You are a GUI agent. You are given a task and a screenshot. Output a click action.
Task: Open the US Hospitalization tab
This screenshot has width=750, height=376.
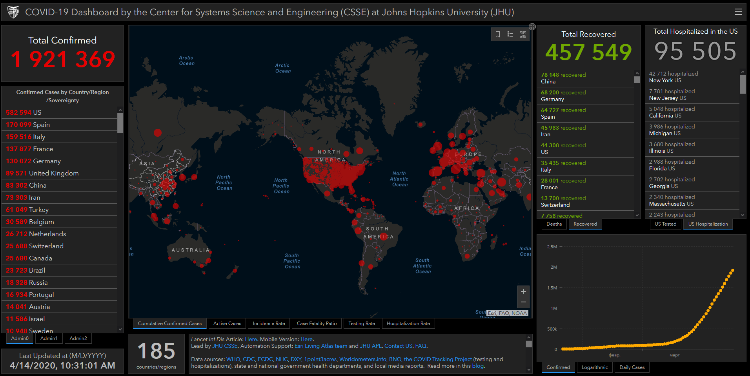tap(708, 224)
